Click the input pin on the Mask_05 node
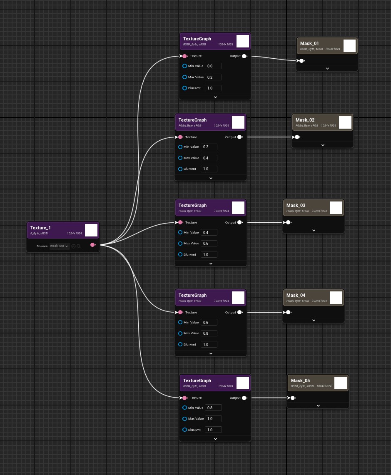 click(x=292, y=398)
